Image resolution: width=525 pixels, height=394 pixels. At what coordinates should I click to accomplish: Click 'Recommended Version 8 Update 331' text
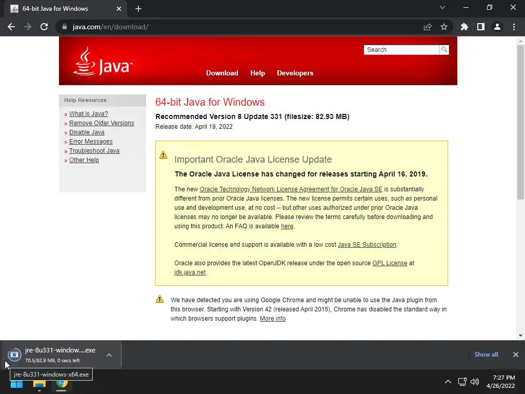click(218, 116)
